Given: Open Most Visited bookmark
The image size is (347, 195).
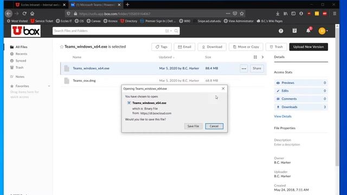Looking at the screenshot, I should pyautogui.click(x=17, y=21).
